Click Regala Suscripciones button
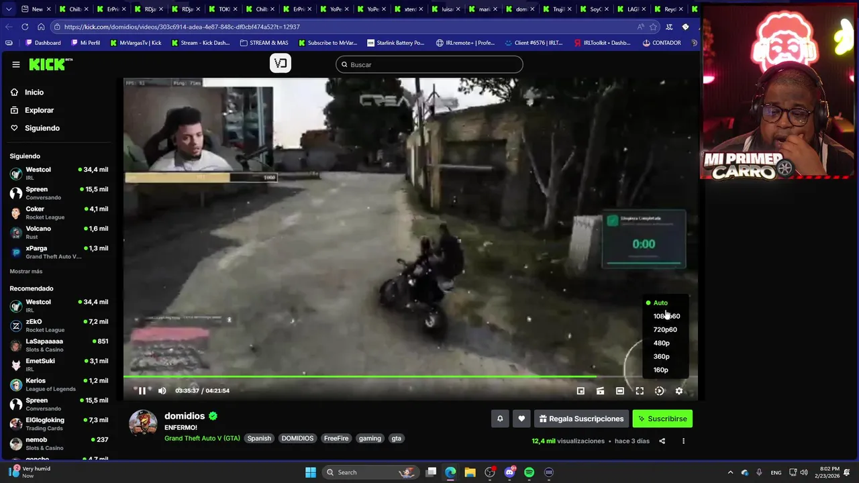Image resolution: width=859 pixels, height=483 pixels. (x=581, y=419)
